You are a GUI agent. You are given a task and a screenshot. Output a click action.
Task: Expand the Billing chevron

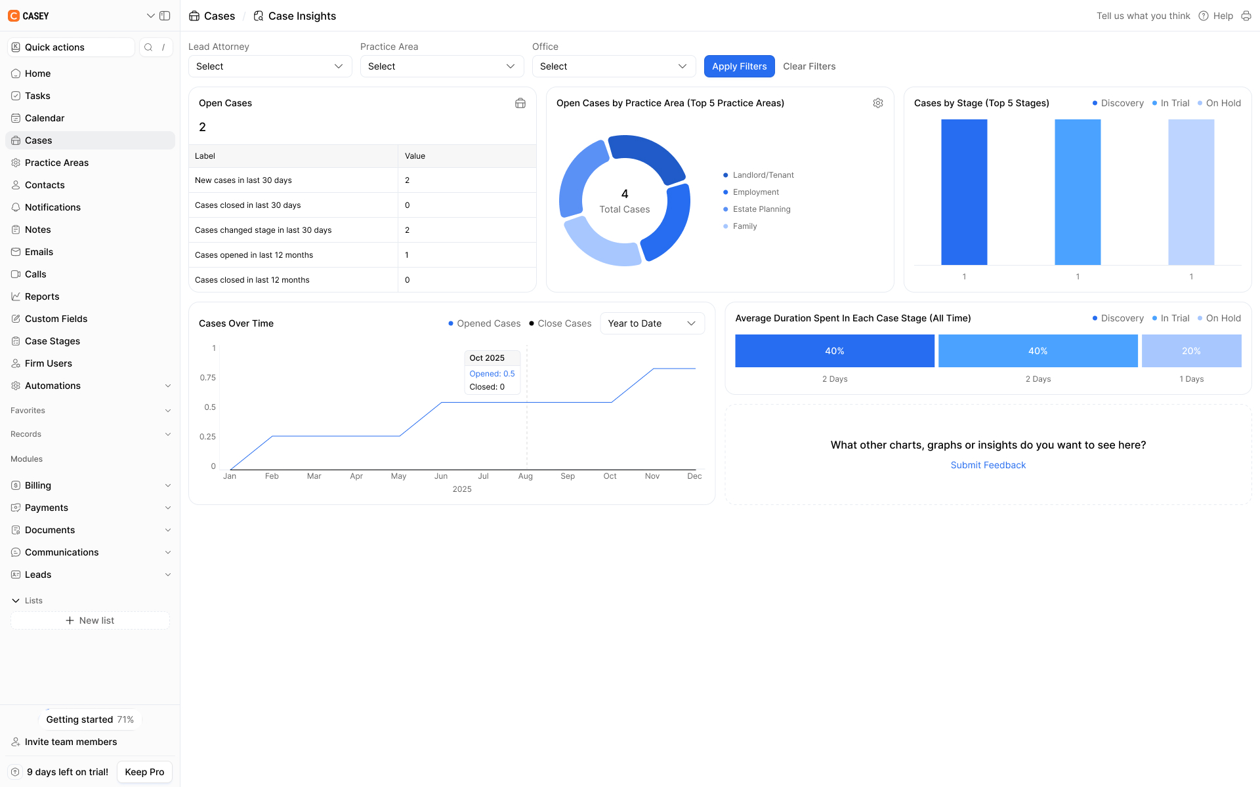[168, 485]
